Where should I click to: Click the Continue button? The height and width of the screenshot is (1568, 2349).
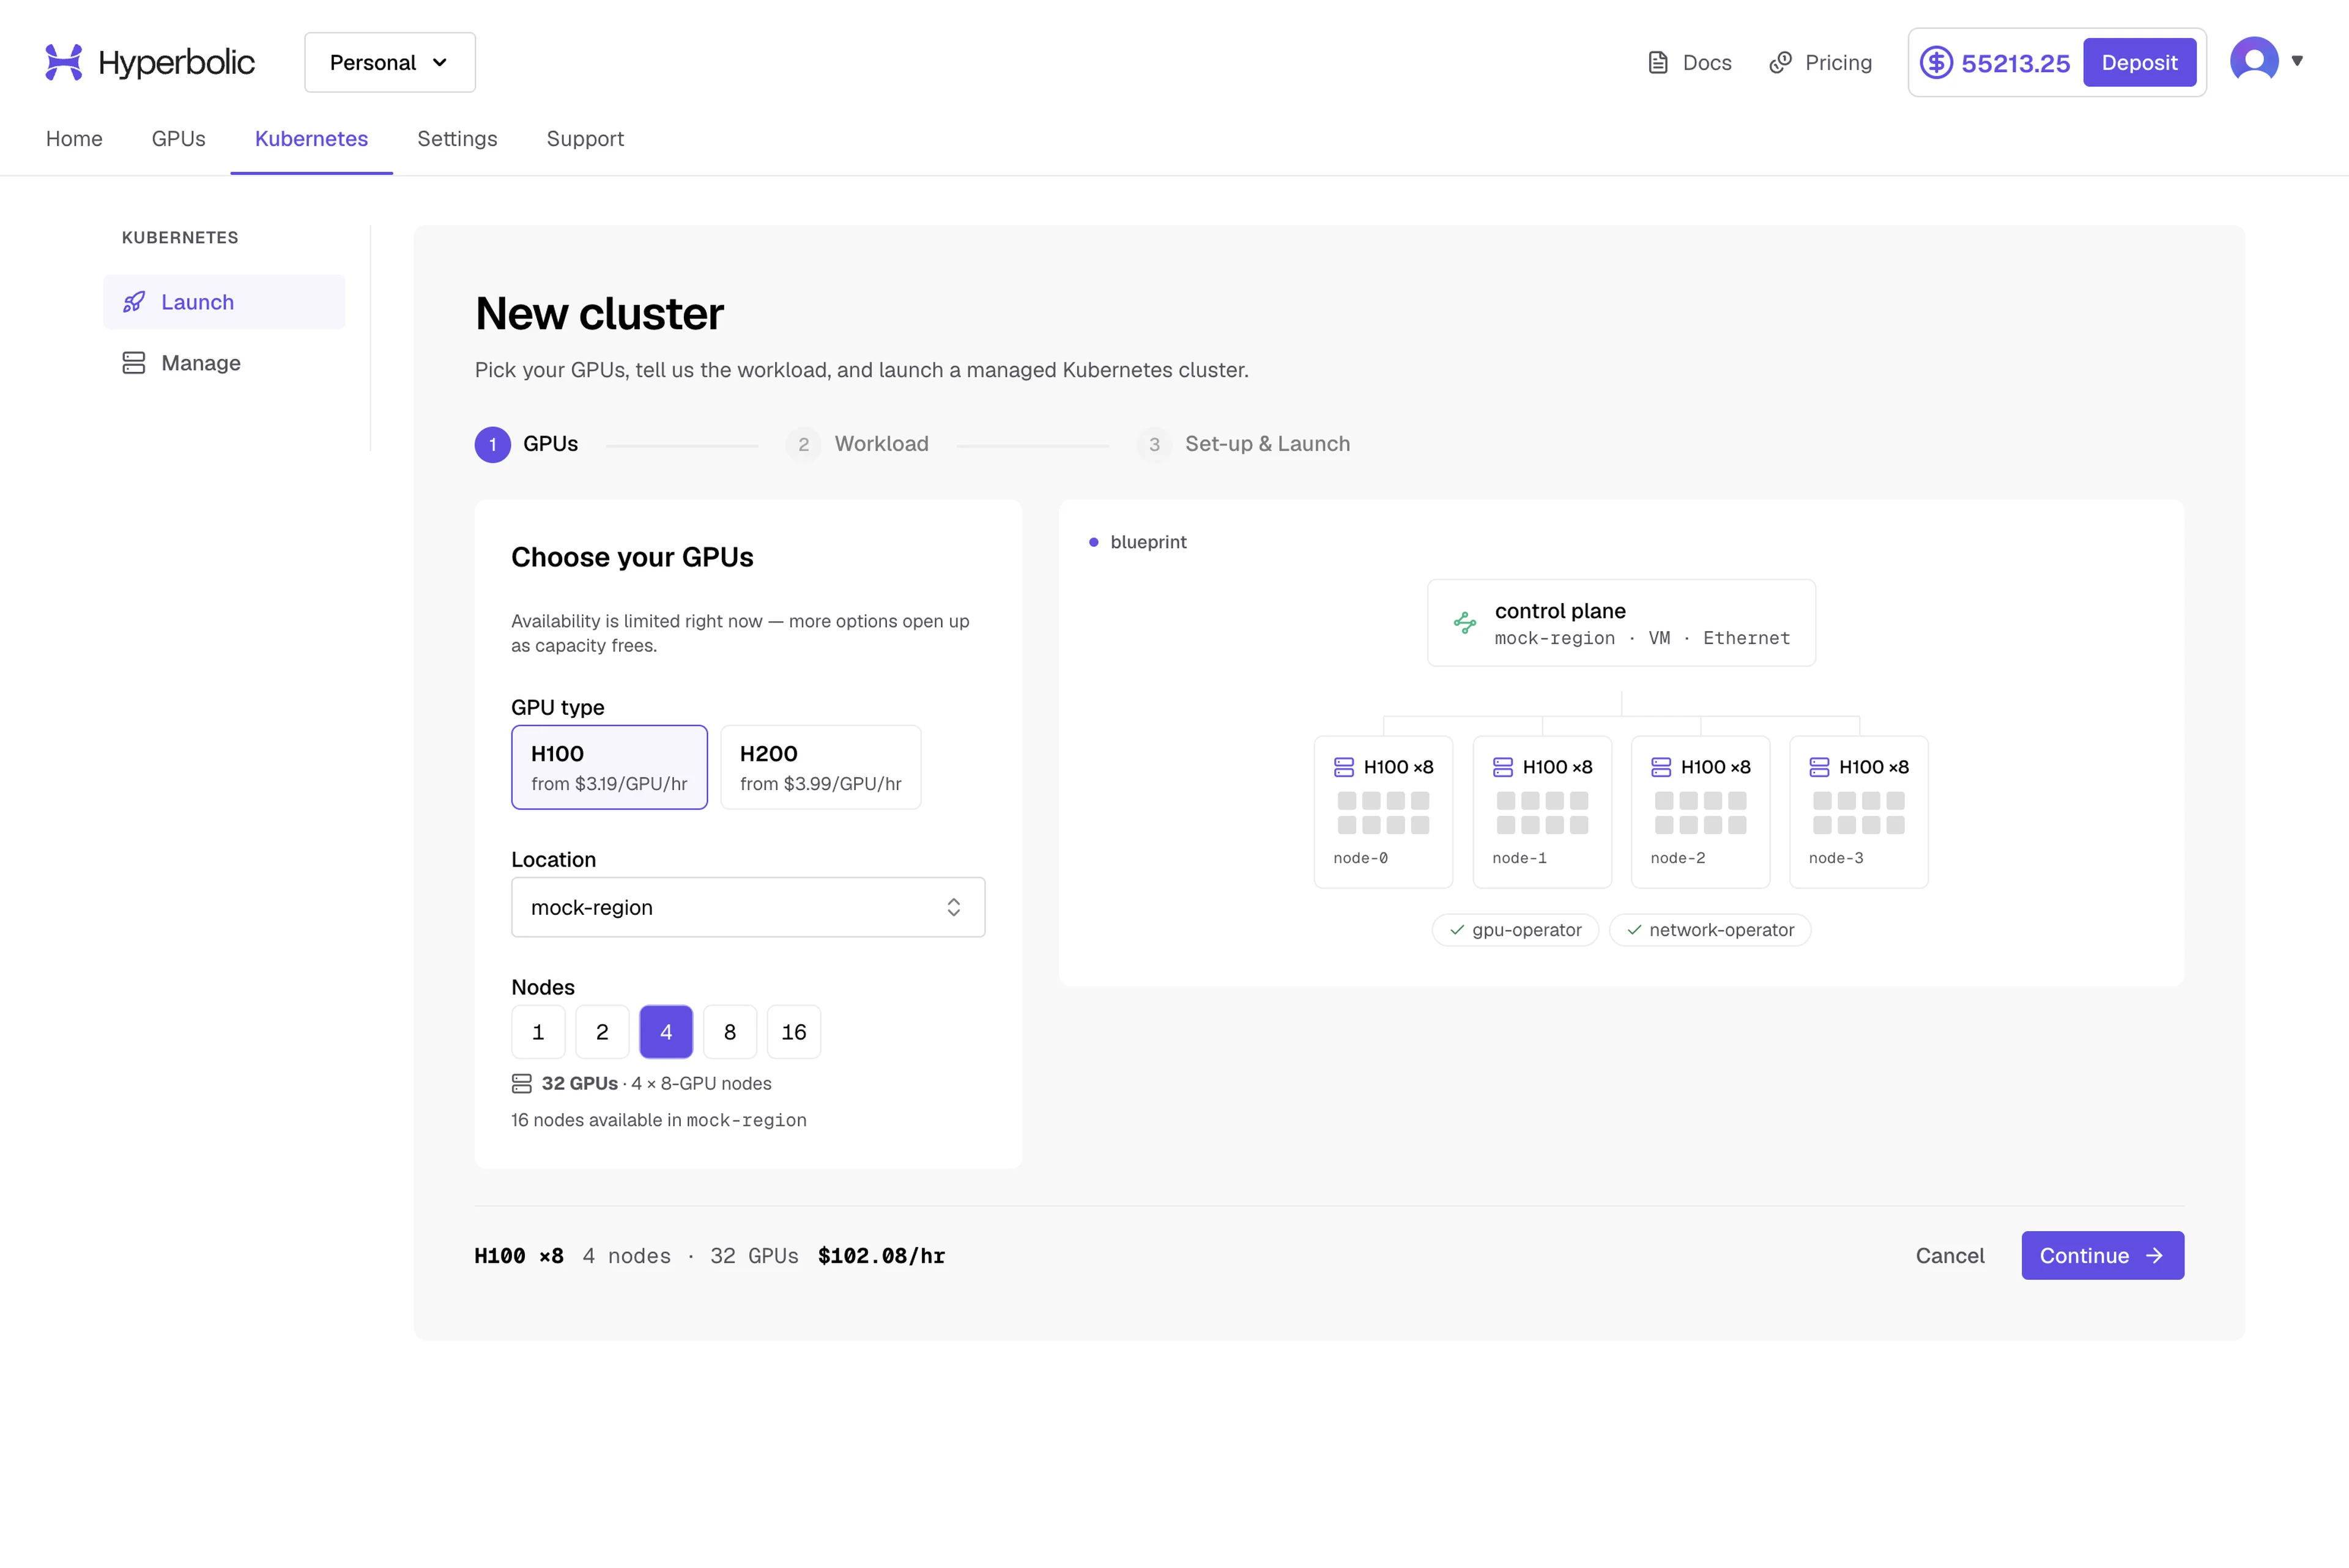(2102, 1255)
